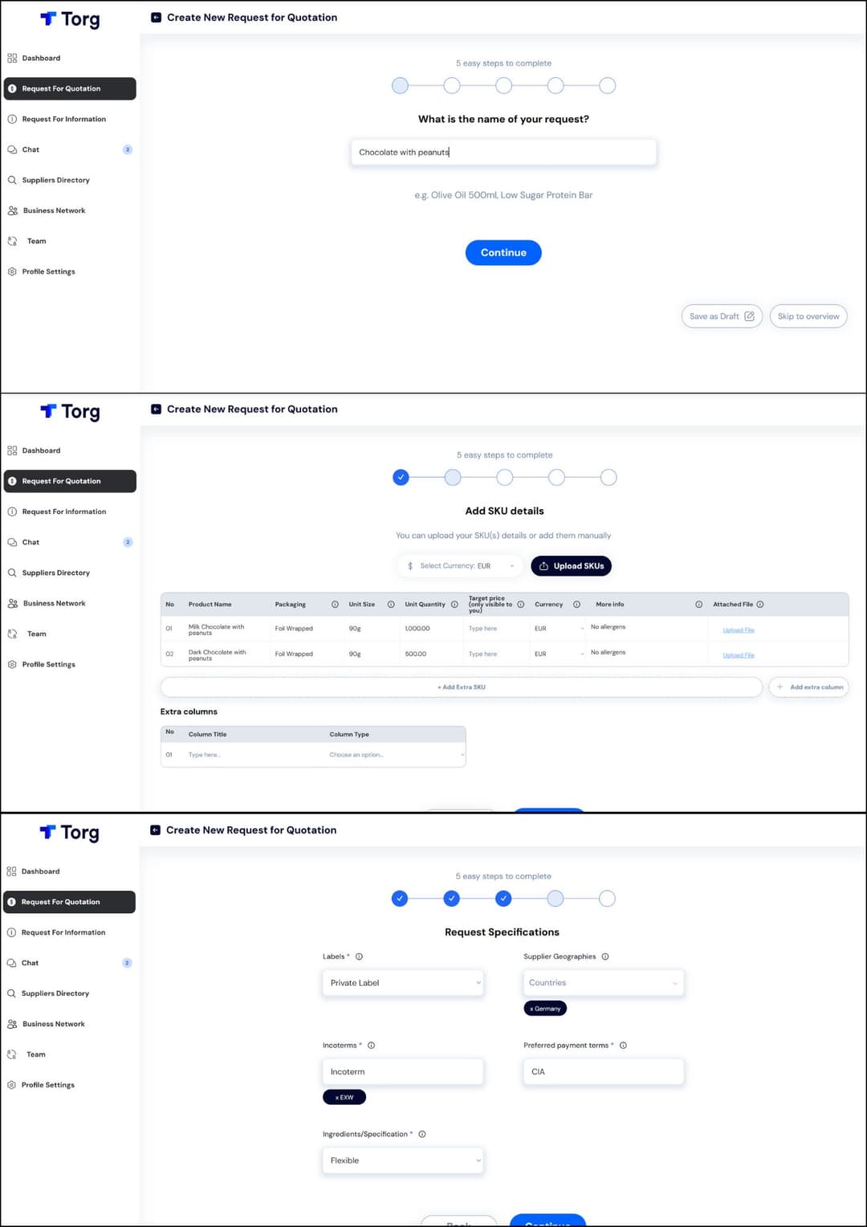Expand the Private Label dropdown
The image size is (867, 1227).
click(402, 983)
